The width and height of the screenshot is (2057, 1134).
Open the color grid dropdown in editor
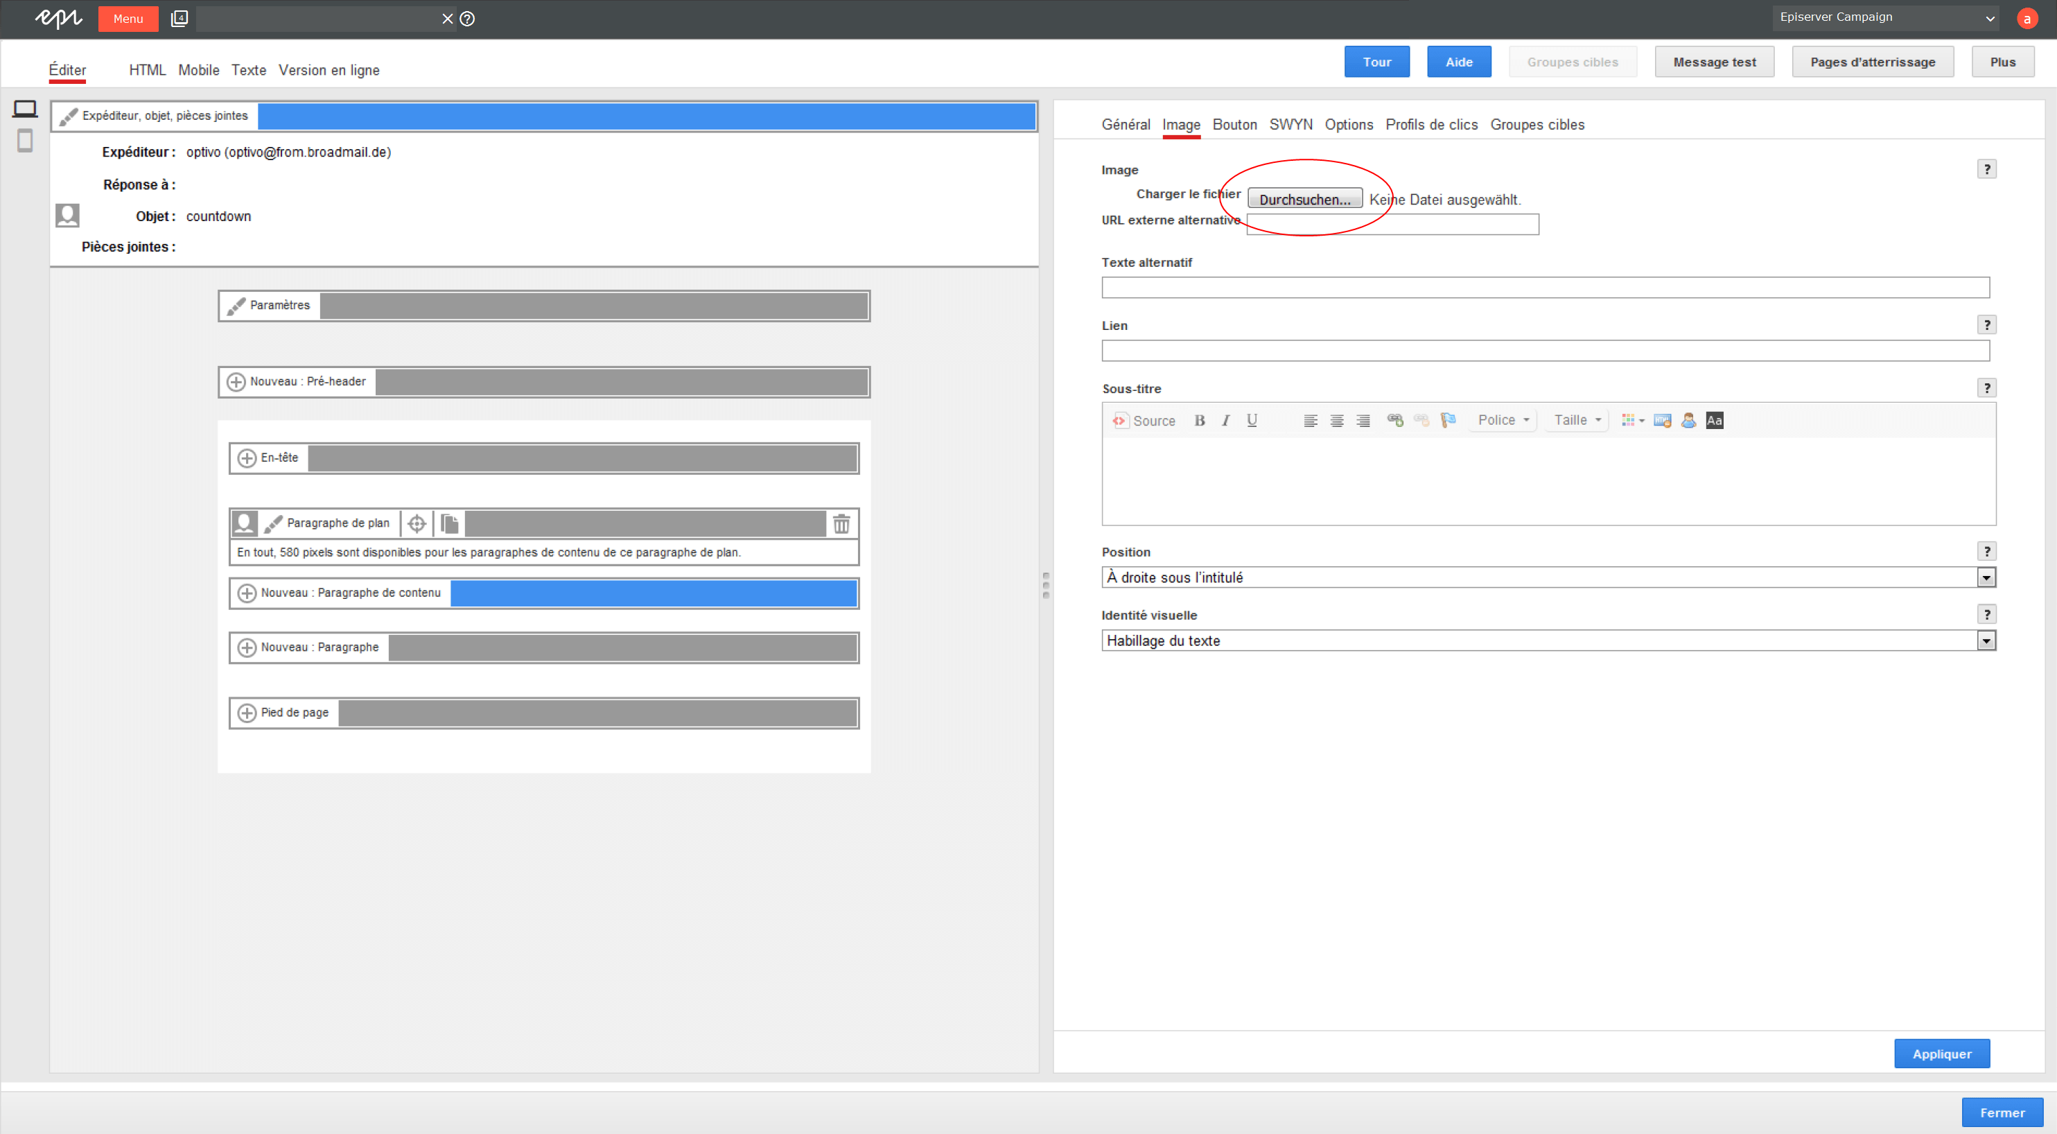point(1632,420)
